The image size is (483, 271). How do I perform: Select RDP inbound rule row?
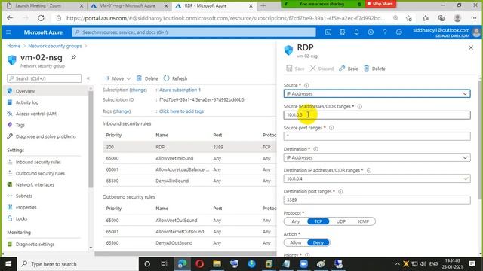(x=189, y=147)
